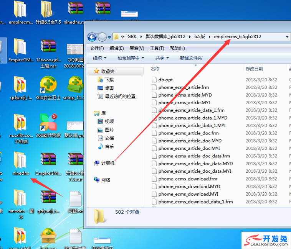291x249 pixels.
Task: Open the 编辑(E) menu
Action: click(x=117, y=48)
